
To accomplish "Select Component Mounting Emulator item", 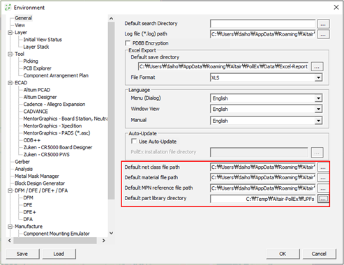I will coord(57,234).
